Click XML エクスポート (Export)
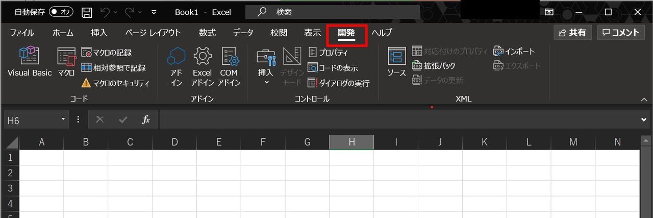This screenshot has width=653, height=218. [x=517, y=66]
